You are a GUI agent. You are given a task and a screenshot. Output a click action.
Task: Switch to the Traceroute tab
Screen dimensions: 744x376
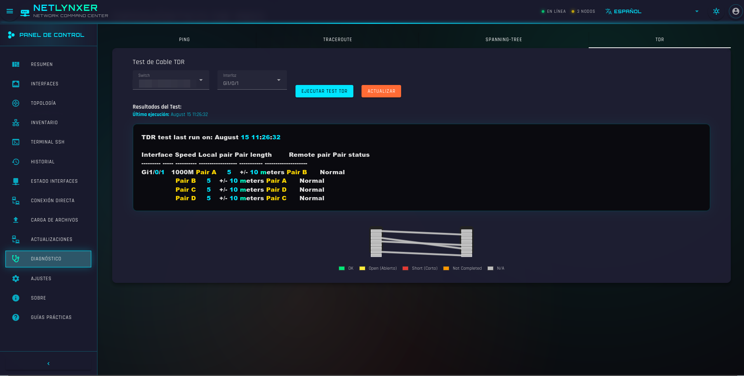coord(337,40)
